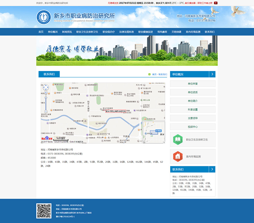This screenshot has height=223, width=254.
Task: Click the orange house icon for 室内环境监测
Action: click(177, 156)
